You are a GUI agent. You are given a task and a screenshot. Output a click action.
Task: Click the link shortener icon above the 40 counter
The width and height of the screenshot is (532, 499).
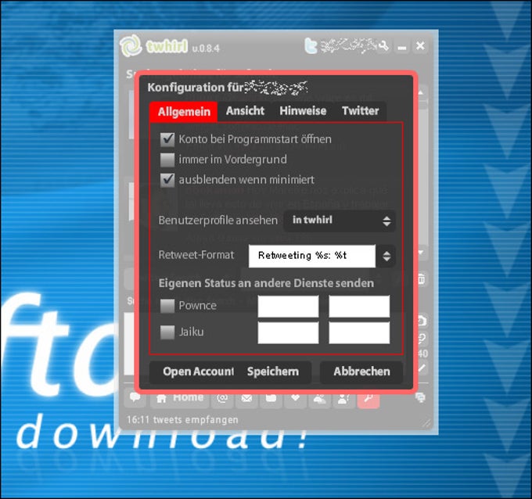(x=422, y=338)
